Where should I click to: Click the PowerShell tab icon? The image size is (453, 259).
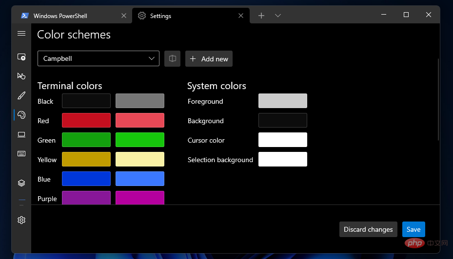tap(25, 16)
